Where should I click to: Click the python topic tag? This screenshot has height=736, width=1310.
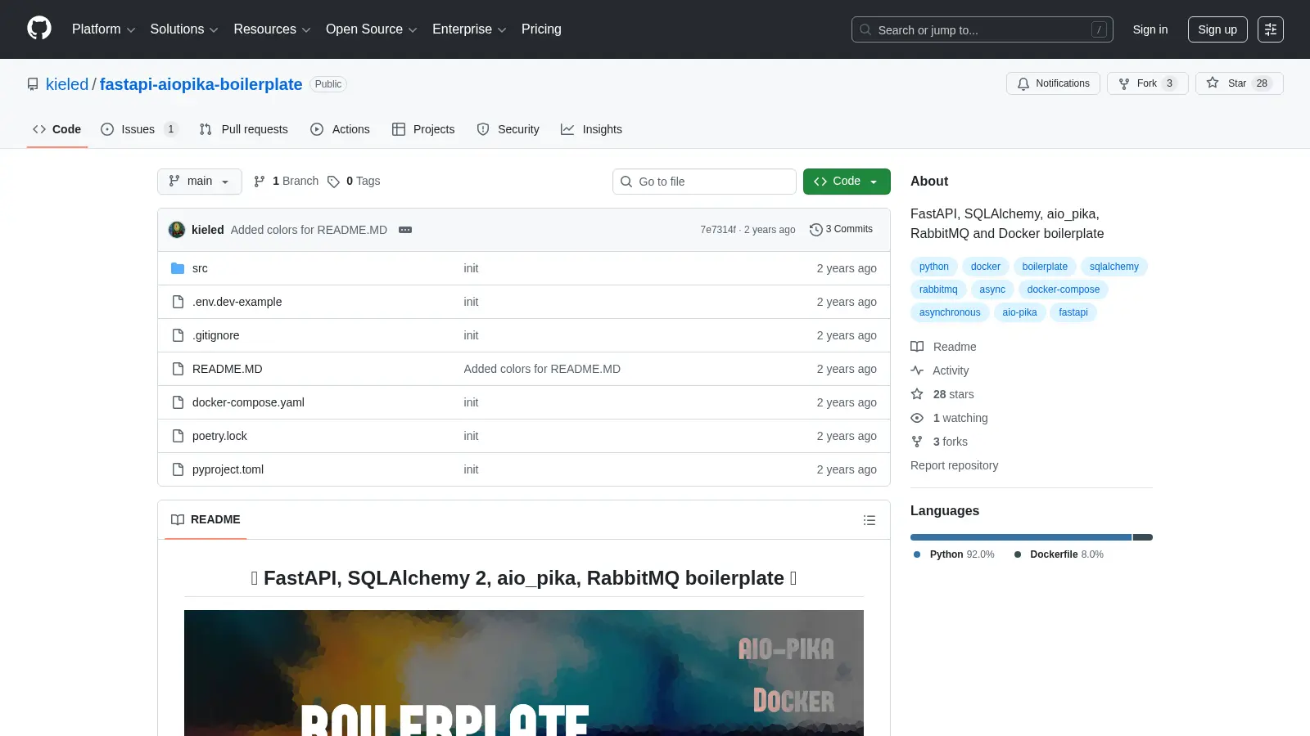pos(934,267)
